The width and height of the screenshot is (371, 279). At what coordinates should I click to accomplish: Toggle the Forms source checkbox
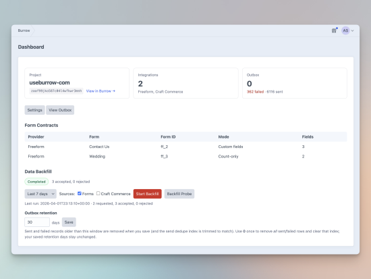pos(80,193)
